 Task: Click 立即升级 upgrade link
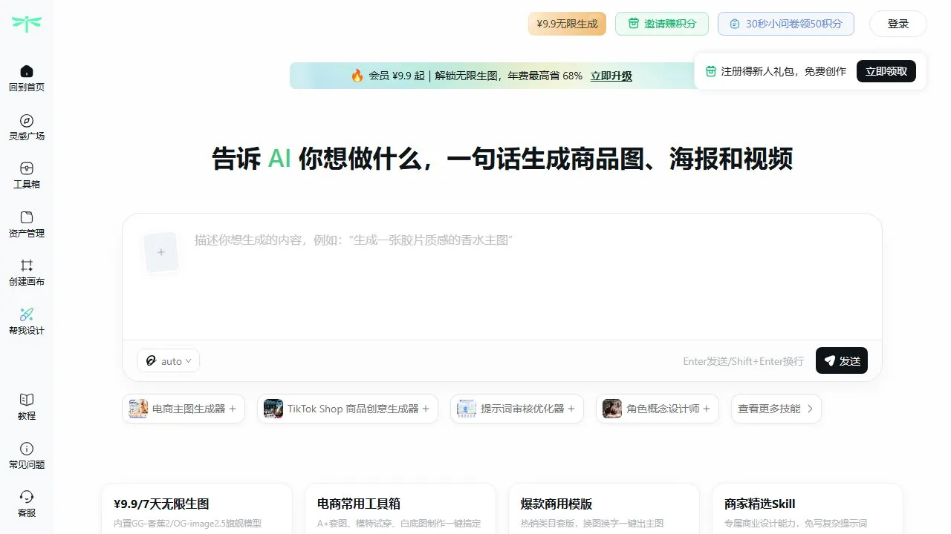[x=611, y=76]
